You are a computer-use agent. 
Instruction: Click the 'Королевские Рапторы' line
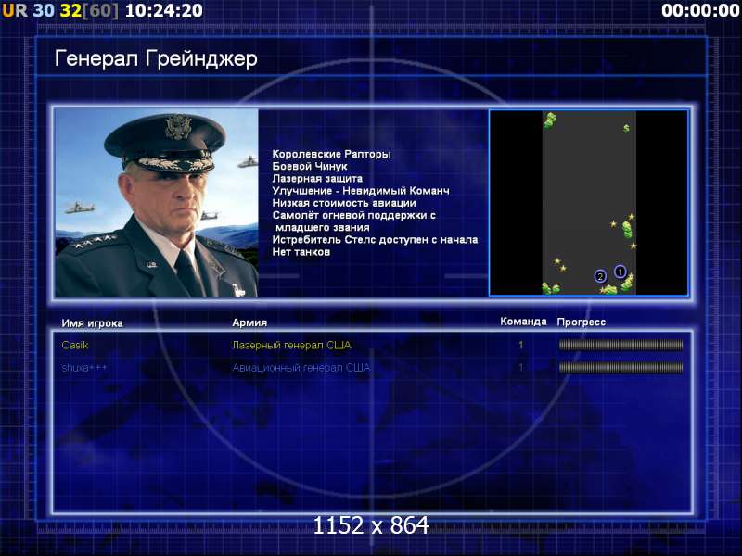[331, 154]
